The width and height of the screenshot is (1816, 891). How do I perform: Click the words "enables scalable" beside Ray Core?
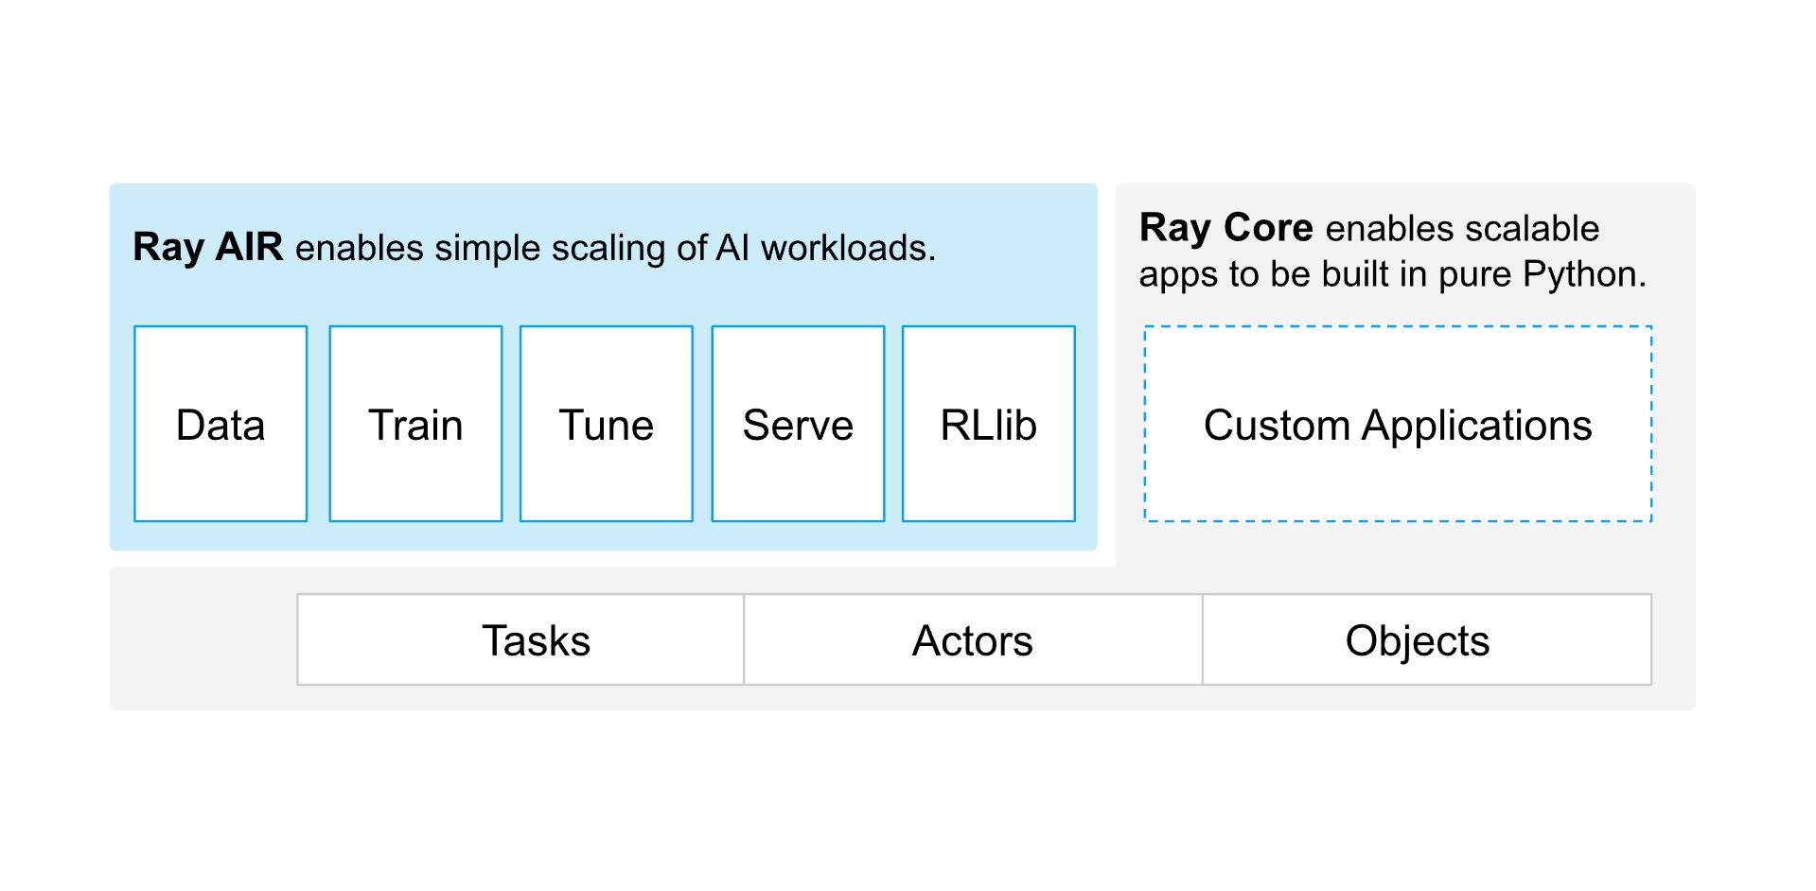pos(1462,228)
